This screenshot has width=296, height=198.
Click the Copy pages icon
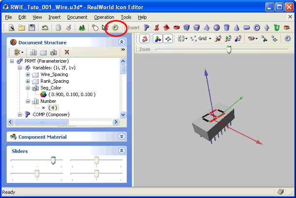[58, 28]
